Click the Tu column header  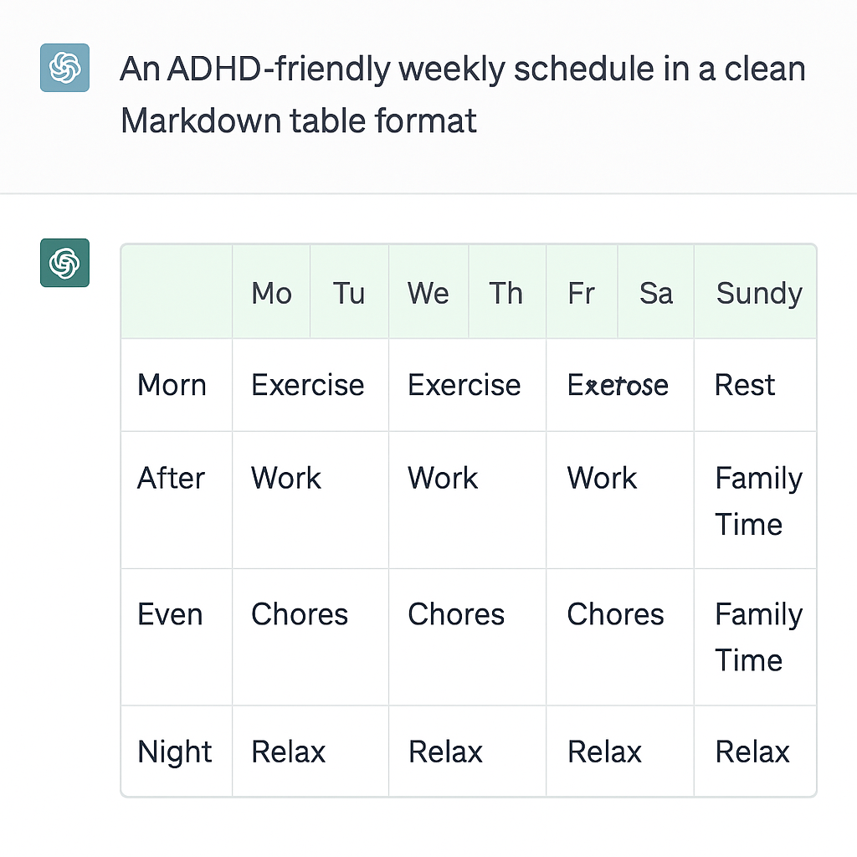[x=349, y=294]
